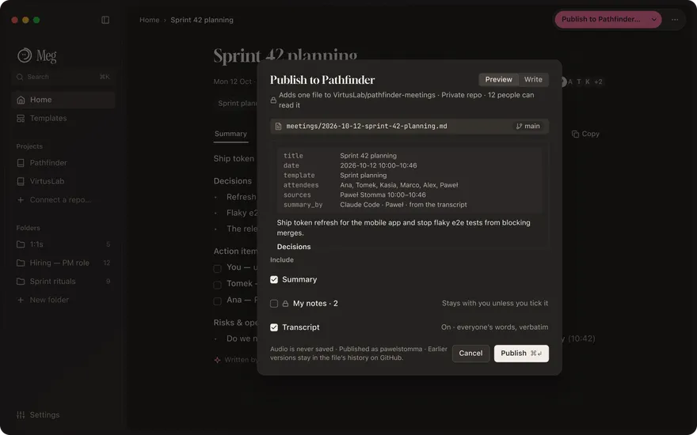The width and height of the screenshot is (697, 435).
Task: Click the Home house icon
Action: pyautogui.click(x=21, y=100)
